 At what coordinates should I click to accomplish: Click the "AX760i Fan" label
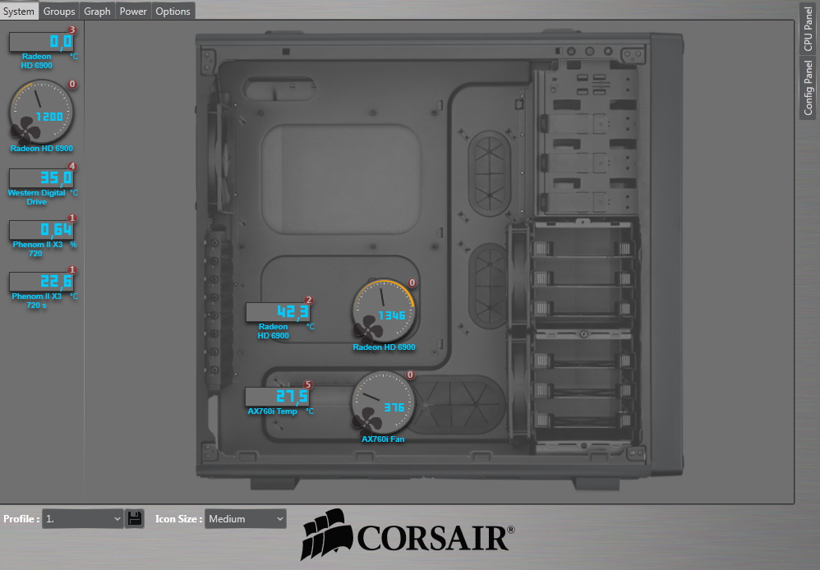383,439
